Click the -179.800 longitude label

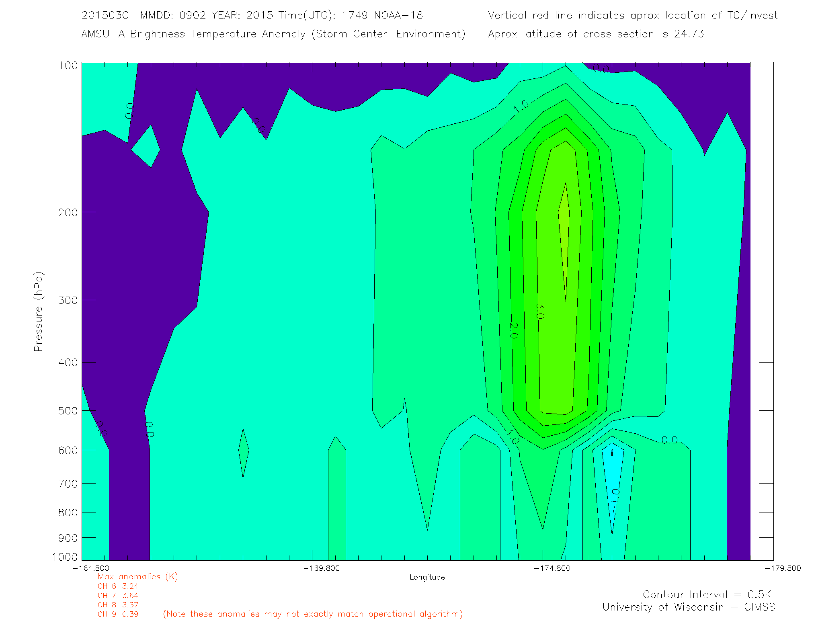[x=782, y=568]
